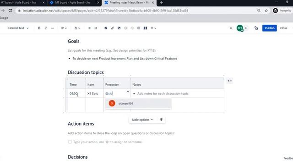
Task: Open the Incognito profile indicator
Action: pyautogui.click(x=282, y=11)
